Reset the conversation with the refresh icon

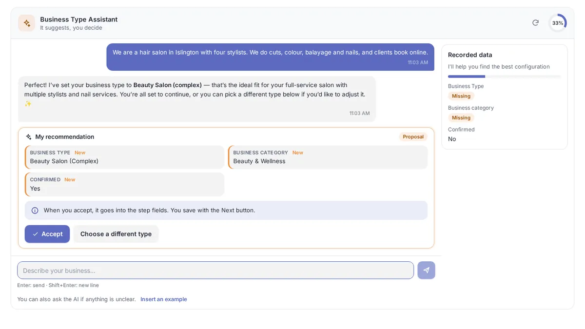[x=535, y=23]
